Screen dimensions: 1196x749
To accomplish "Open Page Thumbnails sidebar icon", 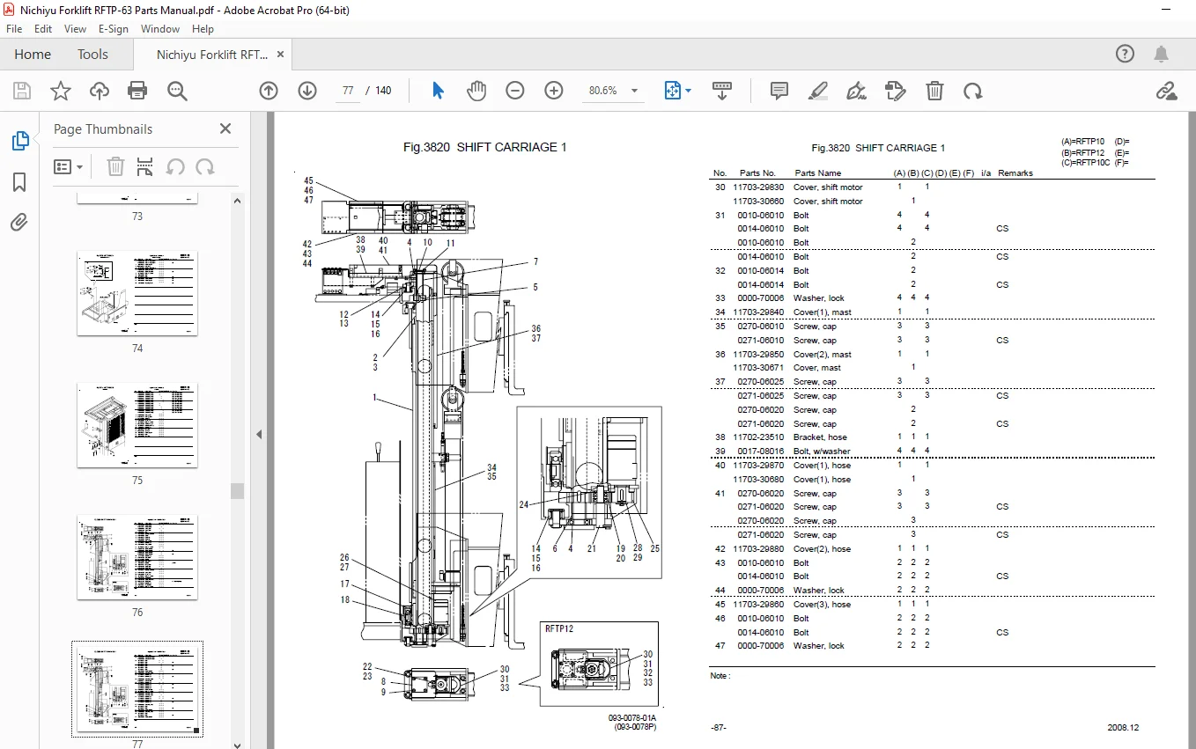I will point(19,141).
